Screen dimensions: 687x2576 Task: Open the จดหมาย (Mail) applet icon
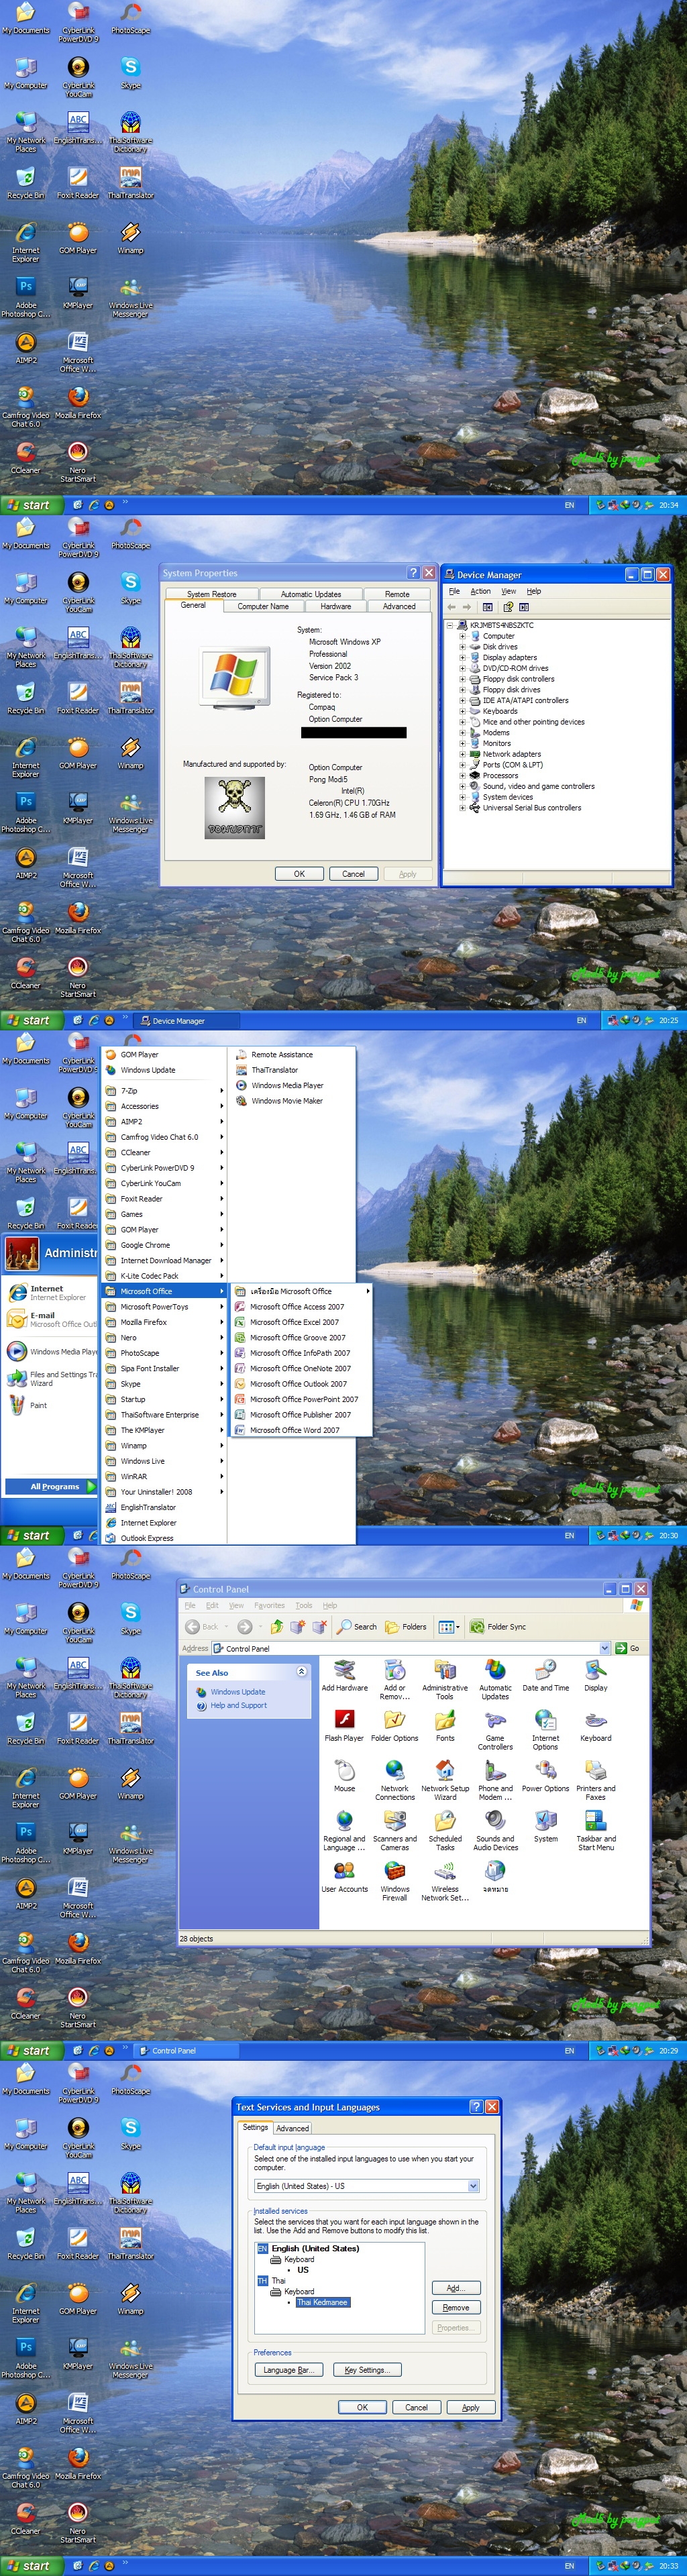pyautogui.click(x=495, y=1876)
